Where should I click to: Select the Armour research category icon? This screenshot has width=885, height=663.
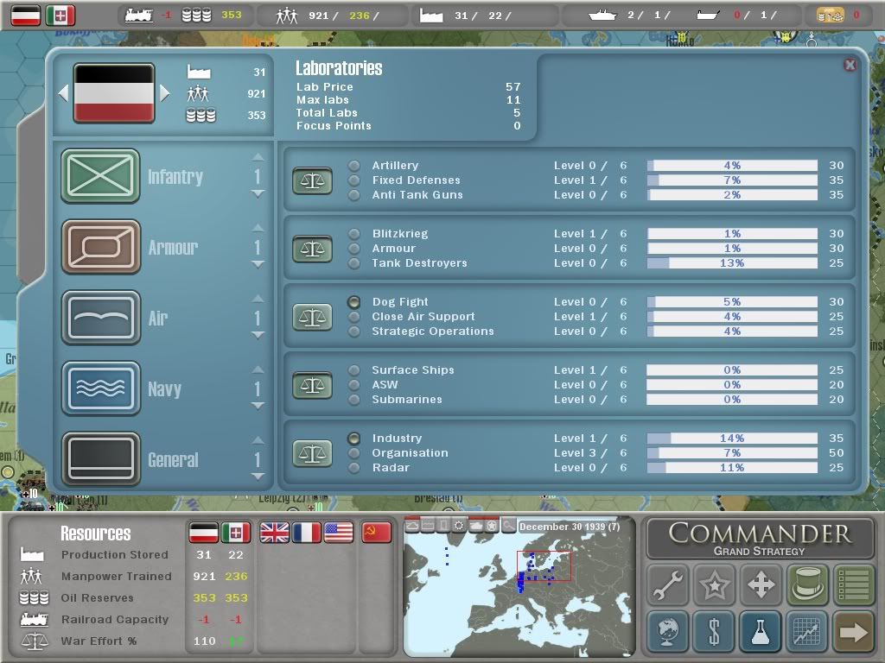coord(100,247)
